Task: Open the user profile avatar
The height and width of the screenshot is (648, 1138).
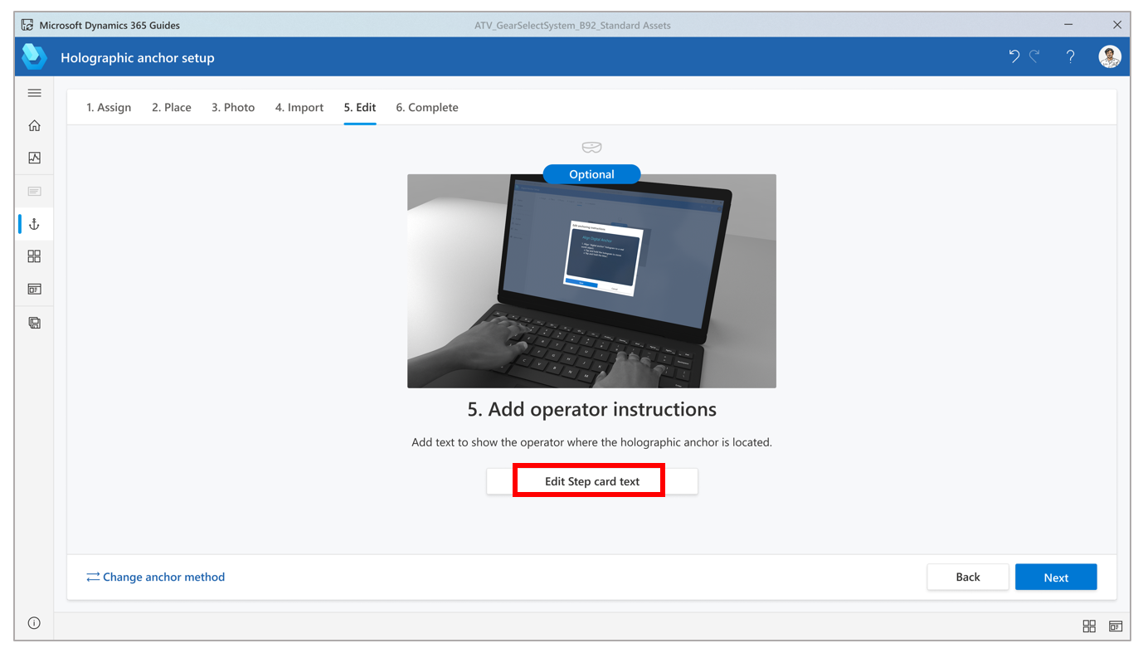Action: coord(1110,56)
